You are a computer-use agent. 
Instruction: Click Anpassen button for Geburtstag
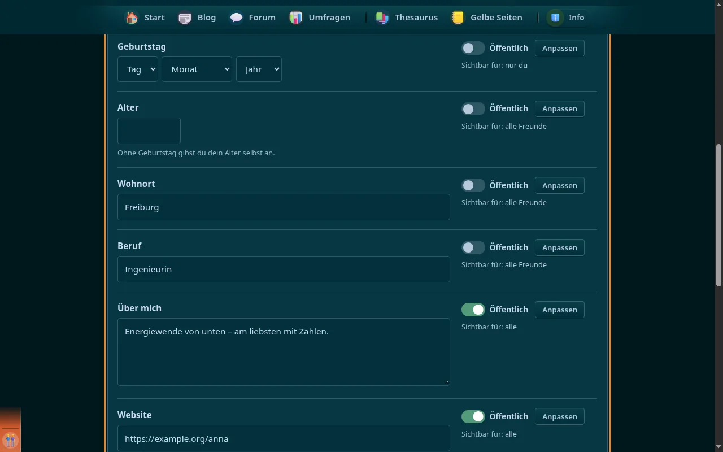click(560, 48)
